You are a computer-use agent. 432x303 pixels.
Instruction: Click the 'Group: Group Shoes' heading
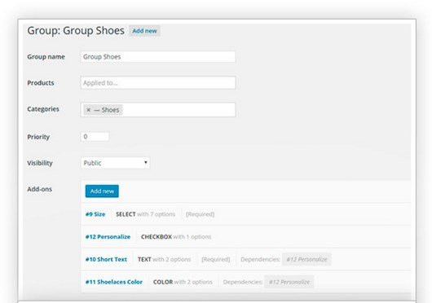pyautogui.click(x=76, y=30)
